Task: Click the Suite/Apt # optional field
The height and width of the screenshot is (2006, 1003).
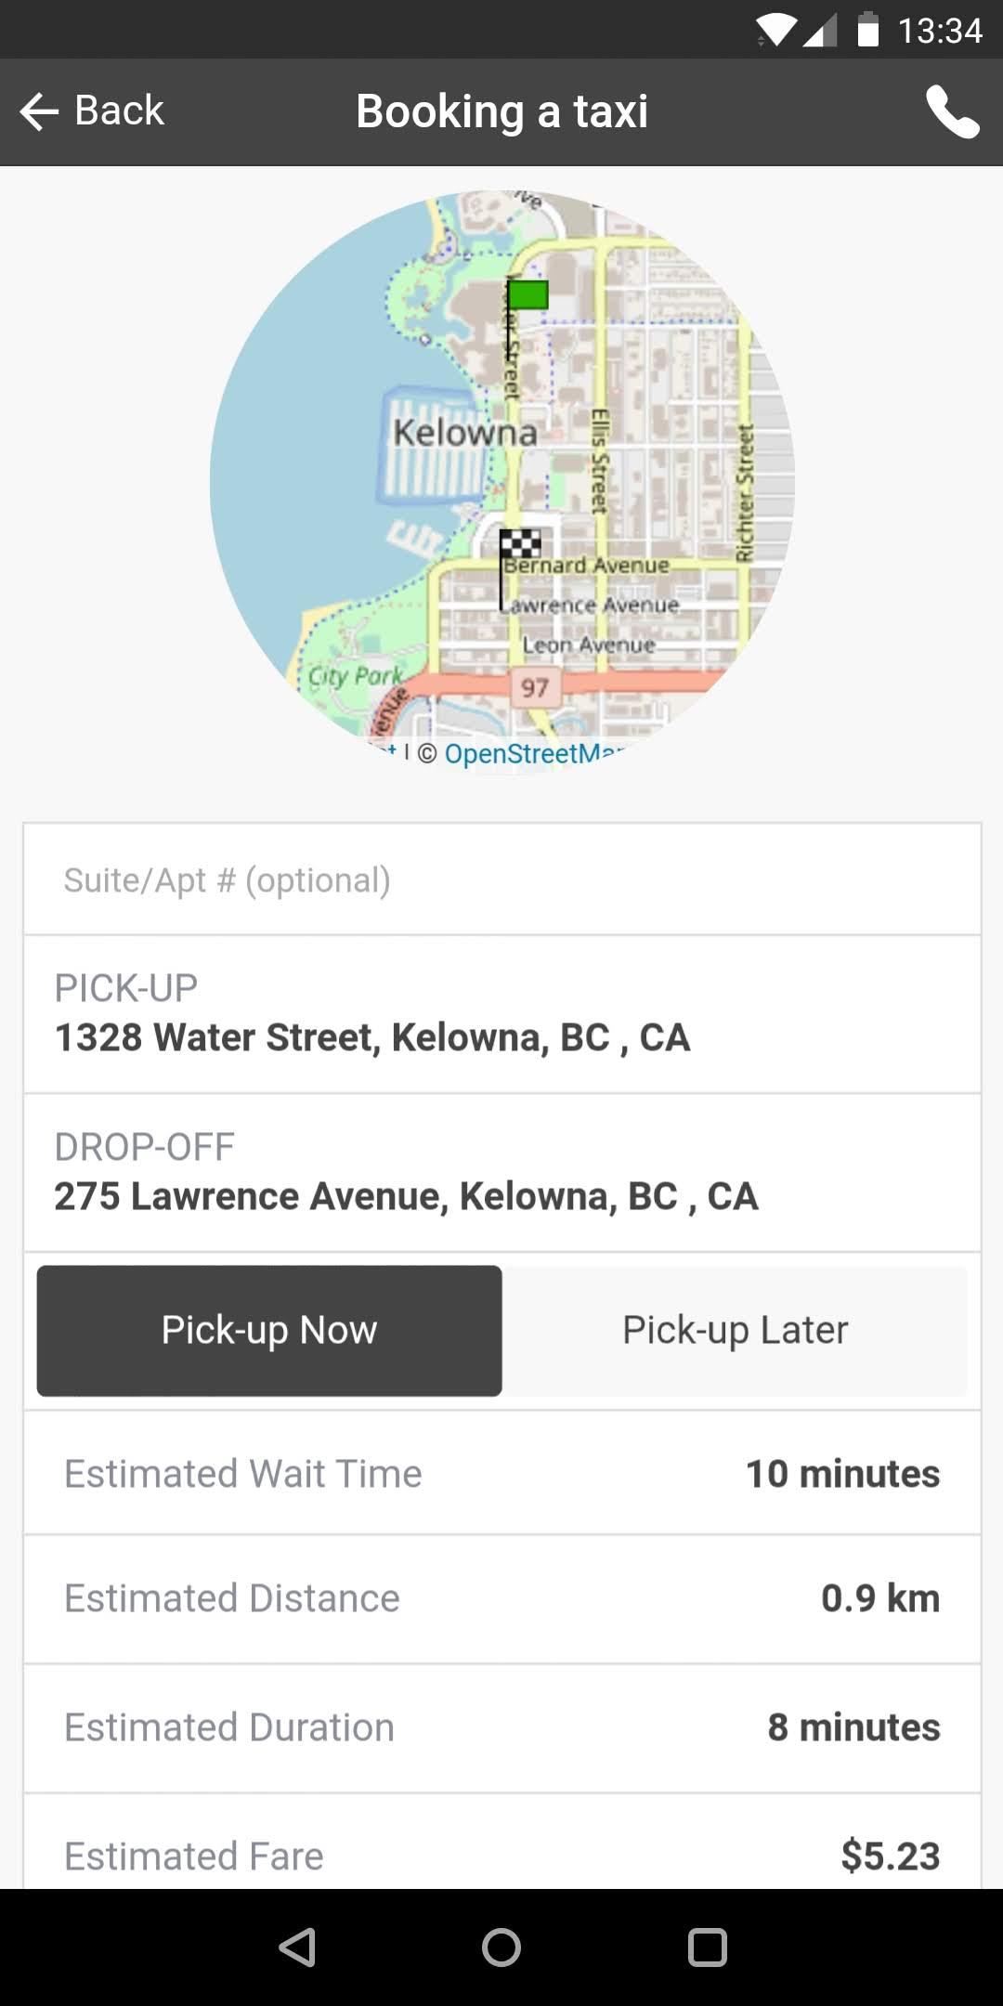Action: (x=501, y=879)
